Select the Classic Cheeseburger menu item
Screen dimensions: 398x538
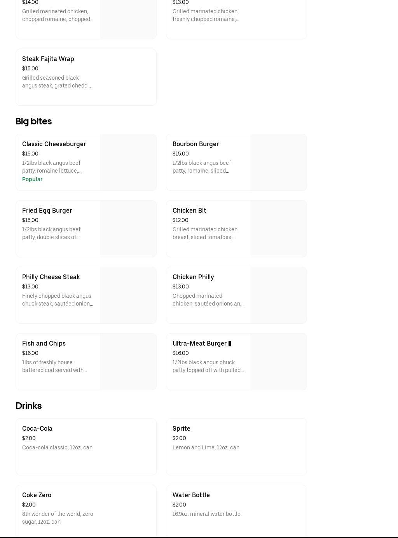pyautogui.click(x=54, y=144)
